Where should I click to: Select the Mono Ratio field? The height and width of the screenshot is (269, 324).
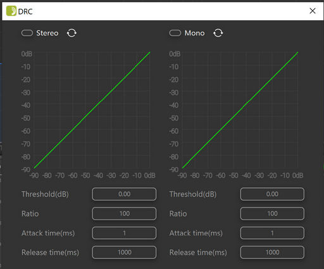(272, 213)
